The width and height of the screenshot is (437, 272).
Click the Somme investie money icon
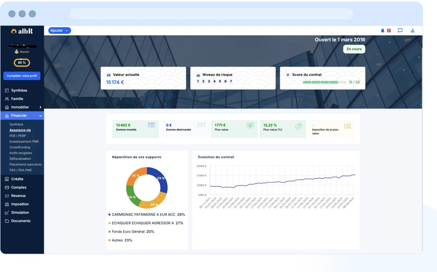[x=152, y=125]
